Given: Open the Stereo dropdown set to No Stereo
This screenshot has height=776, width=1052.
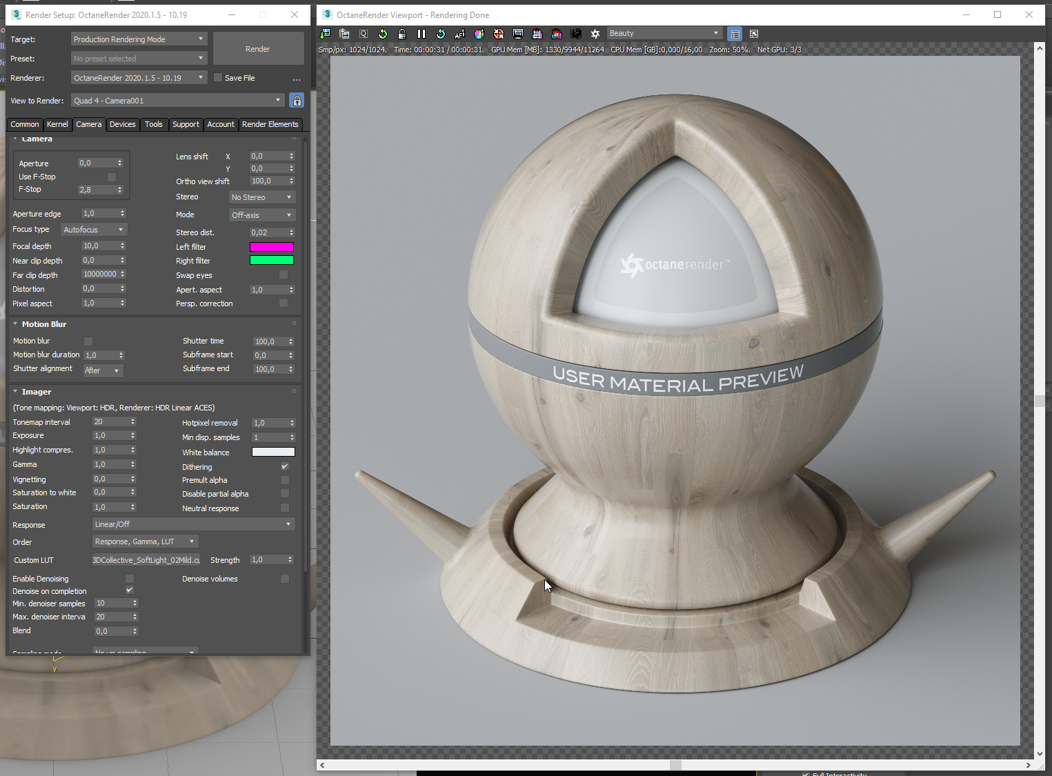Looking at the screenshot, I should 262,197.
